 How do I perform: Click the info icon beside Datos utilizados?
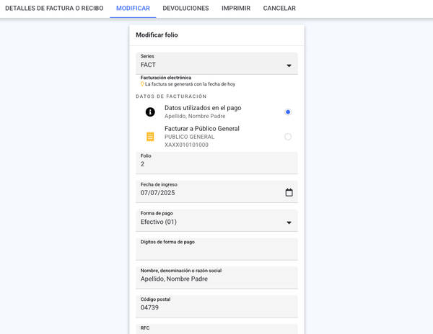tap(150, 112)
